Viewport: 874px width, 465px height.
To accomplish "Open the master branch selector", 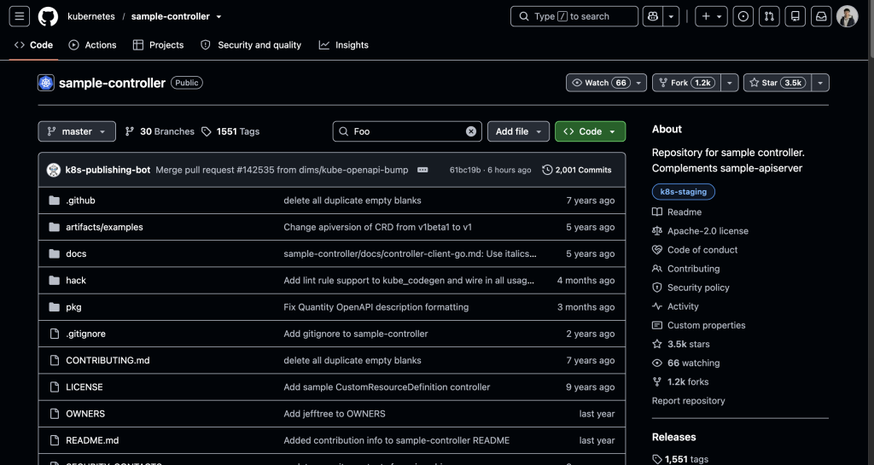I will (77, 131).
